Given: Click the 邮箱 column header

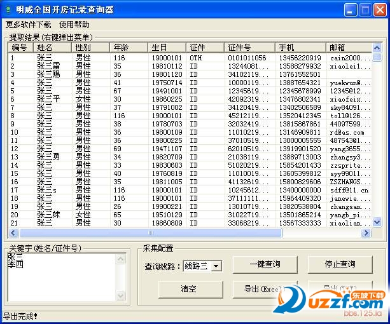Looking at the screenshot, I should (349, 48).
